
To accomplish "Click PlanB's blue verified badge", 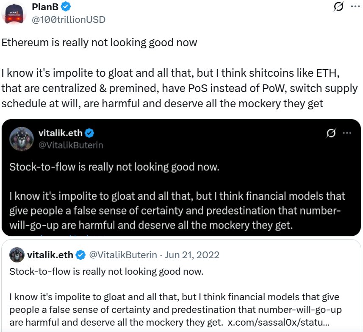I will (66, 7).
